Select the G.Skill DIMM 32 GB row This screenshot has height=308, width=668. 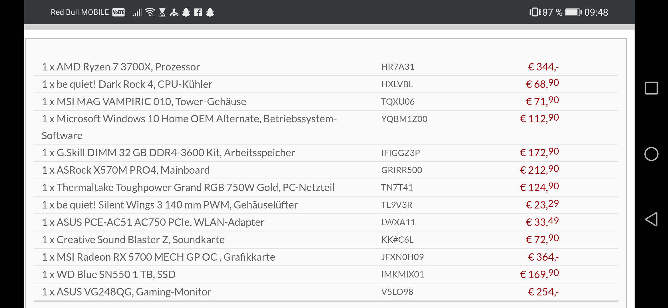pos(168,153)
